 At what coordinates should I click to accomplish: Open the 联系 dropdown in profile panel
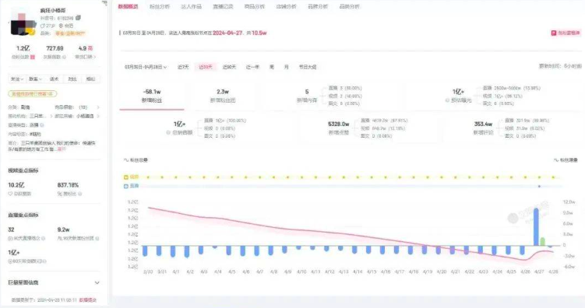pyautogui.click(x=36, y=79)
